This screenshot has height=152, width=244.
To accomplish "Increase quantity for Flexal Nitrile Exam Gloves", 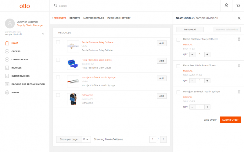I will pos(207,81).
